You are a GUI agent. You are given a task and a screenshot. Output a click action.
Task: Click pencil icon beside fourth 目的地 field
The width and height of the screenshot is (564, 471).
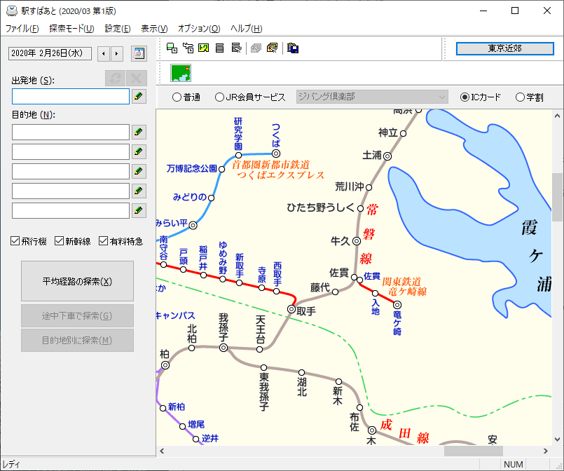click(139, 191)
